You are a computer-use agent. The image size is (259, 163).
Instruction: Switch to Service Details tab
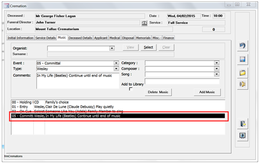coord(45,38)
